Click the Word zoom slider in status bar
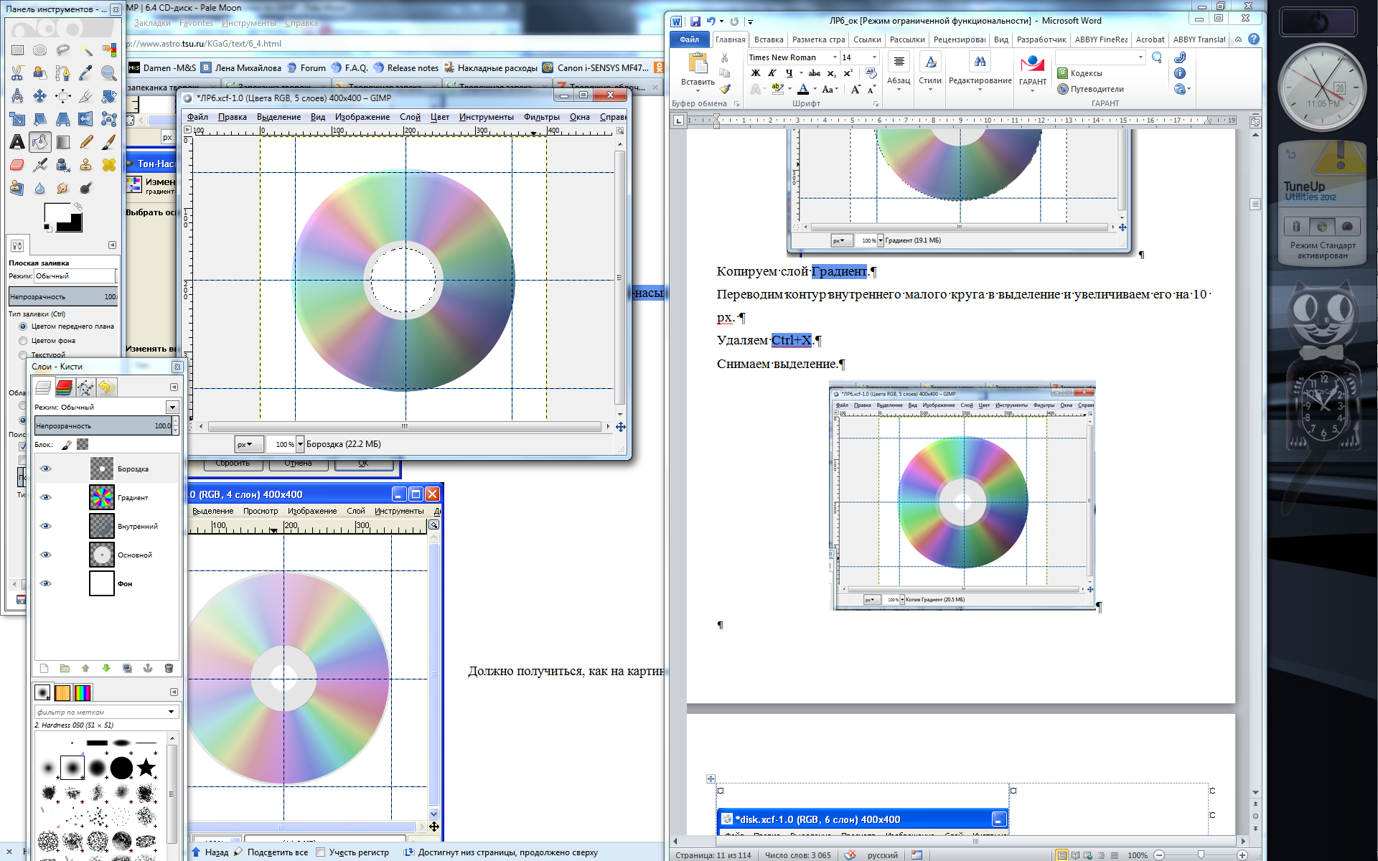 1200,855
